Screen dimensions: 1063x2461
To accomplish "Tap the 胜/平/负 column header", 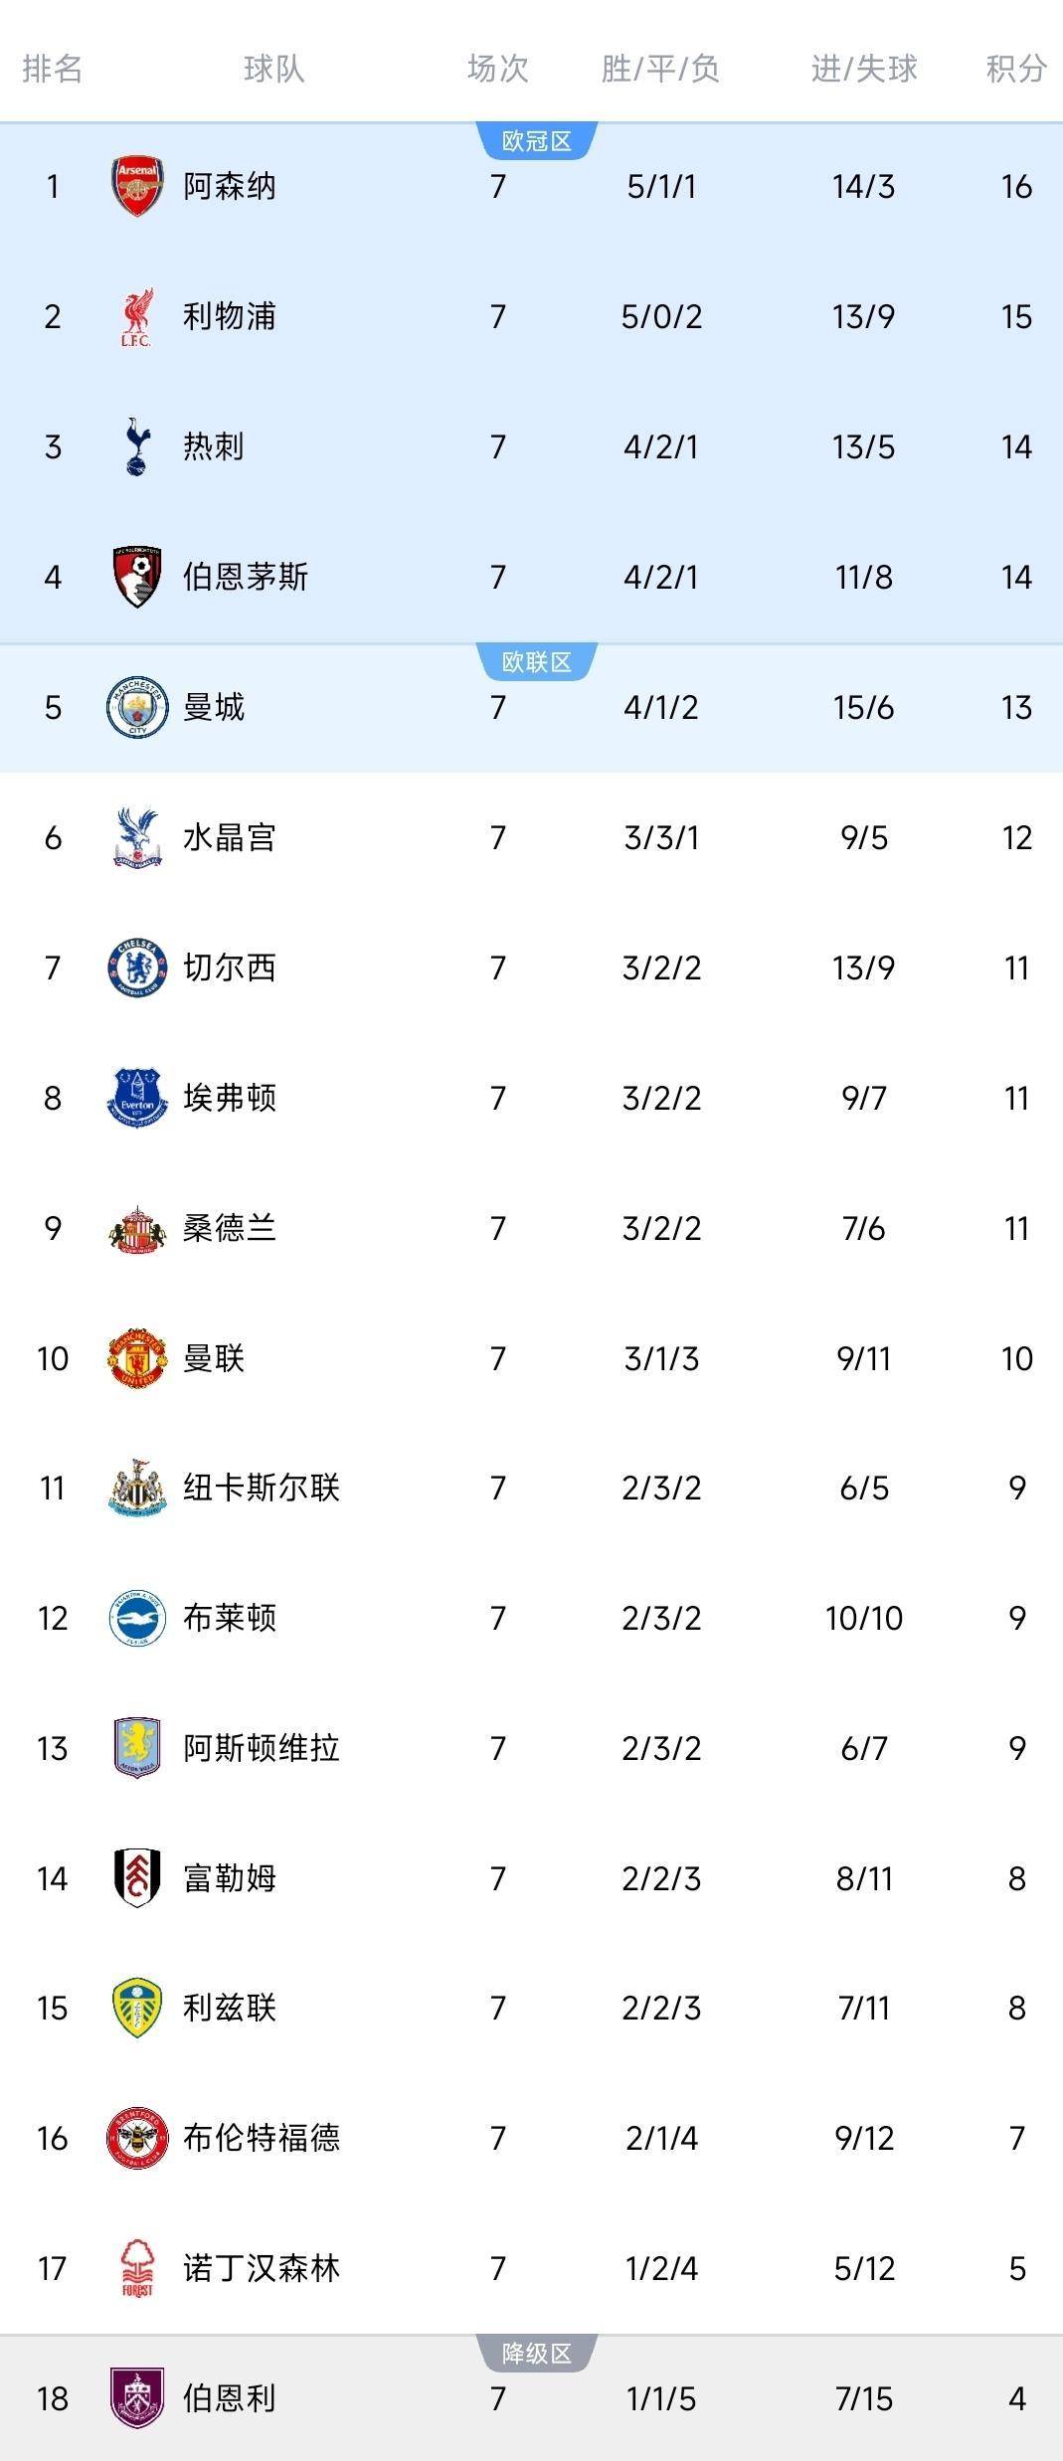I will [x=660, y=69].
